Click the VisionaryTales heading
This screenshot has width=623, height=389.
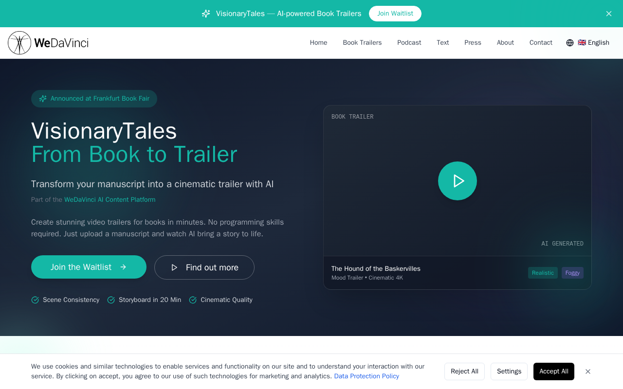click(104, 131)
